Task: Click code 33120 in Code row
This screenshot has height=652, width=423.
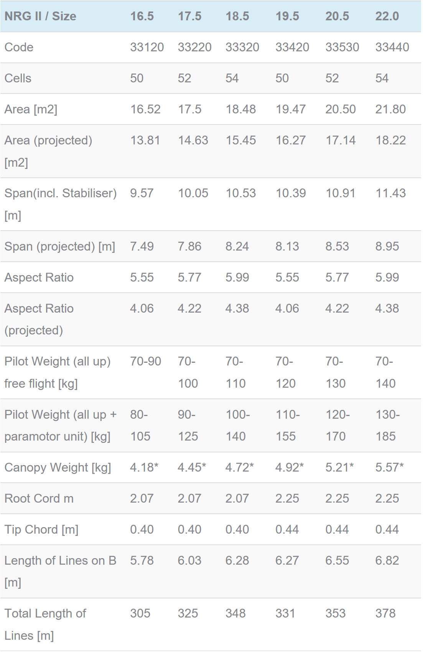Action: (x=147, y=47)
